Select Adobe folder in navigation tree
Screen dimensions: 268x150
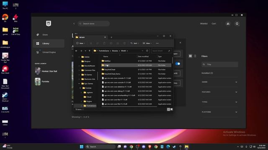click(87, 57)
